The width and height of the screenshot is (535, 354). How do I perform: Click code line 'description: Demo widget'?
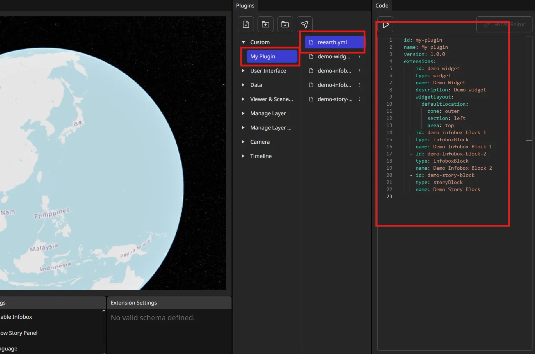click(451, 90)
